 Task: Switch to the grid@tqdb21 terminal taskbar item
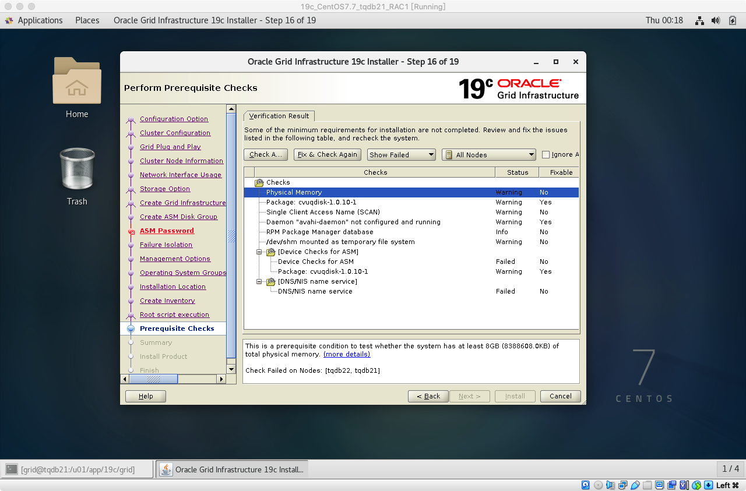(x=78, y=469)
